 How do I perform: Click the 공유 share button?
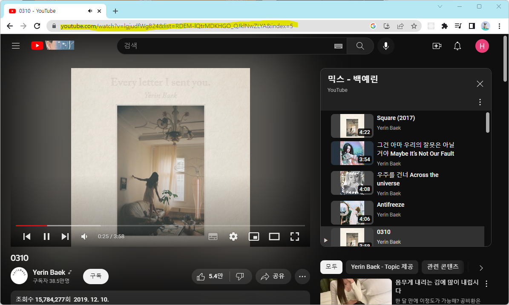273,276
